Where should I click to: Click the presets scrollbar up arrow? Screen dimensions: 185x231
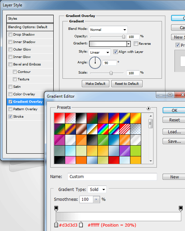151,116
